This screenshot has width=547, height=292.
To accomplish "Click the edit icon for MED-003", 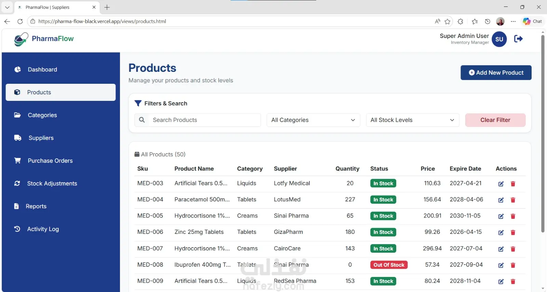I will tap(501, 184).
